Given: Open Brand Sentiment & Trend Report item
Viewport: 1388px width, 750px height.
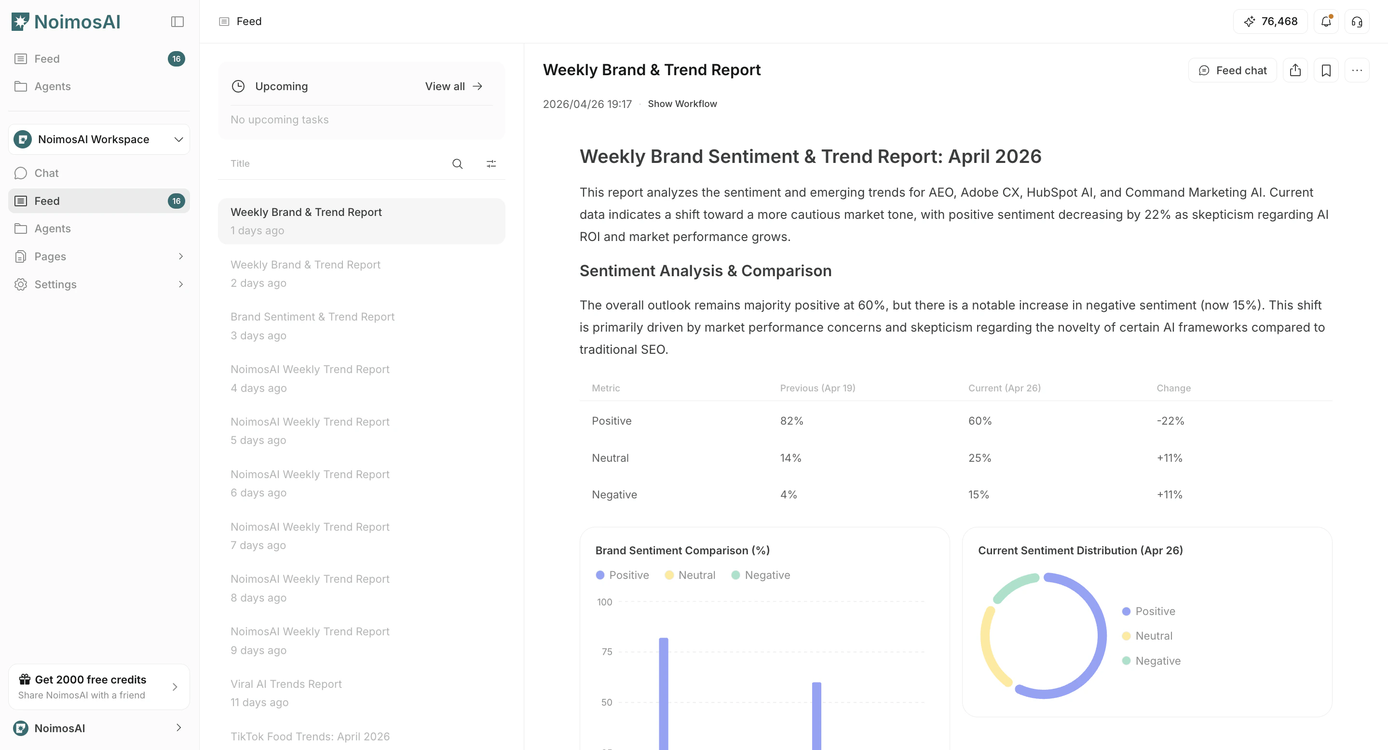Looking at the screenshot, I should click(362, 326).
